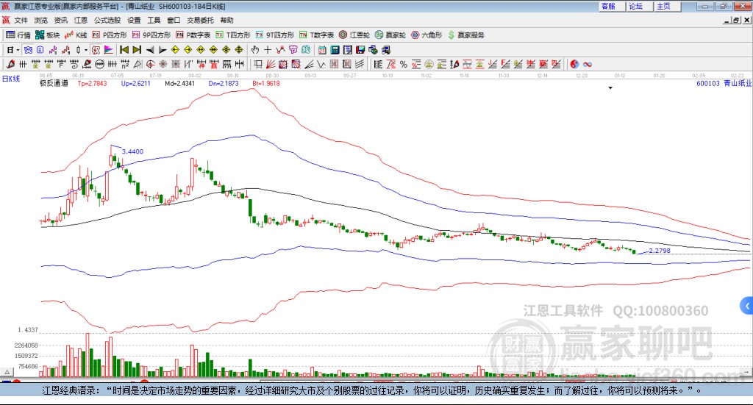This screenshot has width=753, height=405.
Task: Click the up-arrow expander at volume pane corner
Action: (7, 372)
